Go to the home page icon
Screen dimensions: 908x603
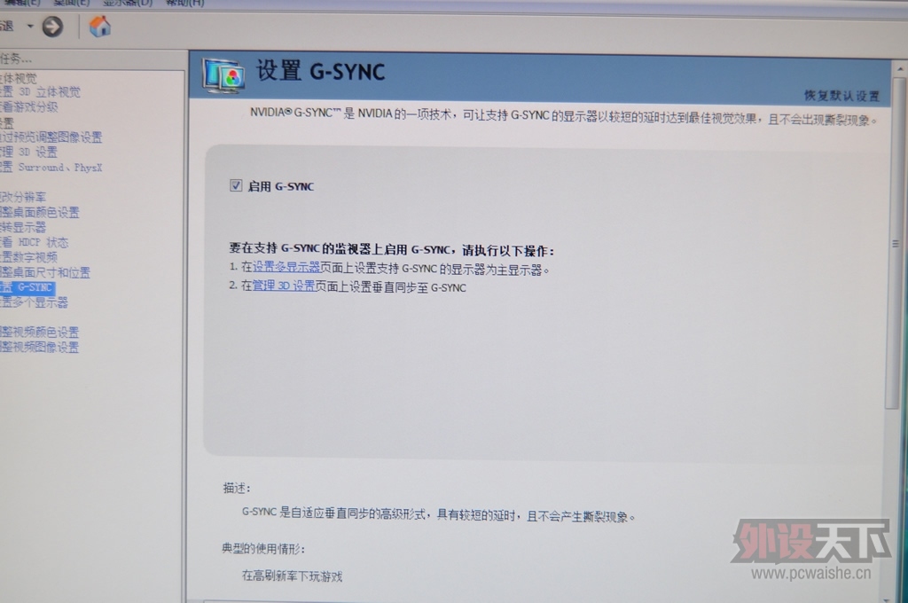click(x=99, y=27)
